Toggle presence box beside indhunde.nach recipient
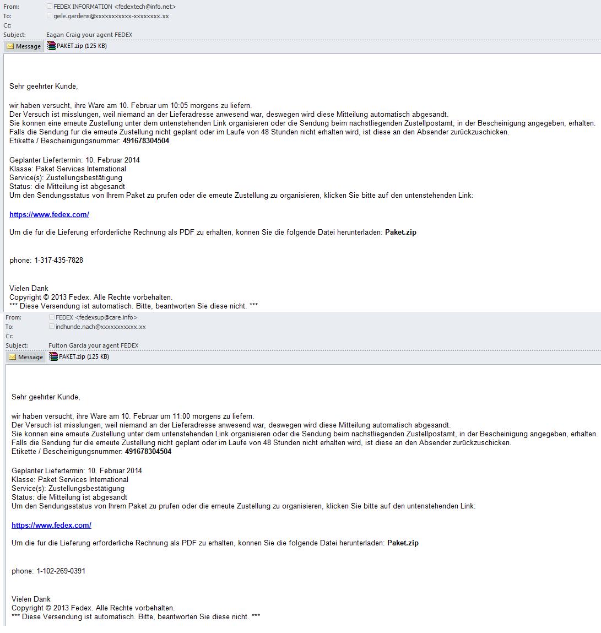The image size is (601, 633). click(x=52, y=327)
